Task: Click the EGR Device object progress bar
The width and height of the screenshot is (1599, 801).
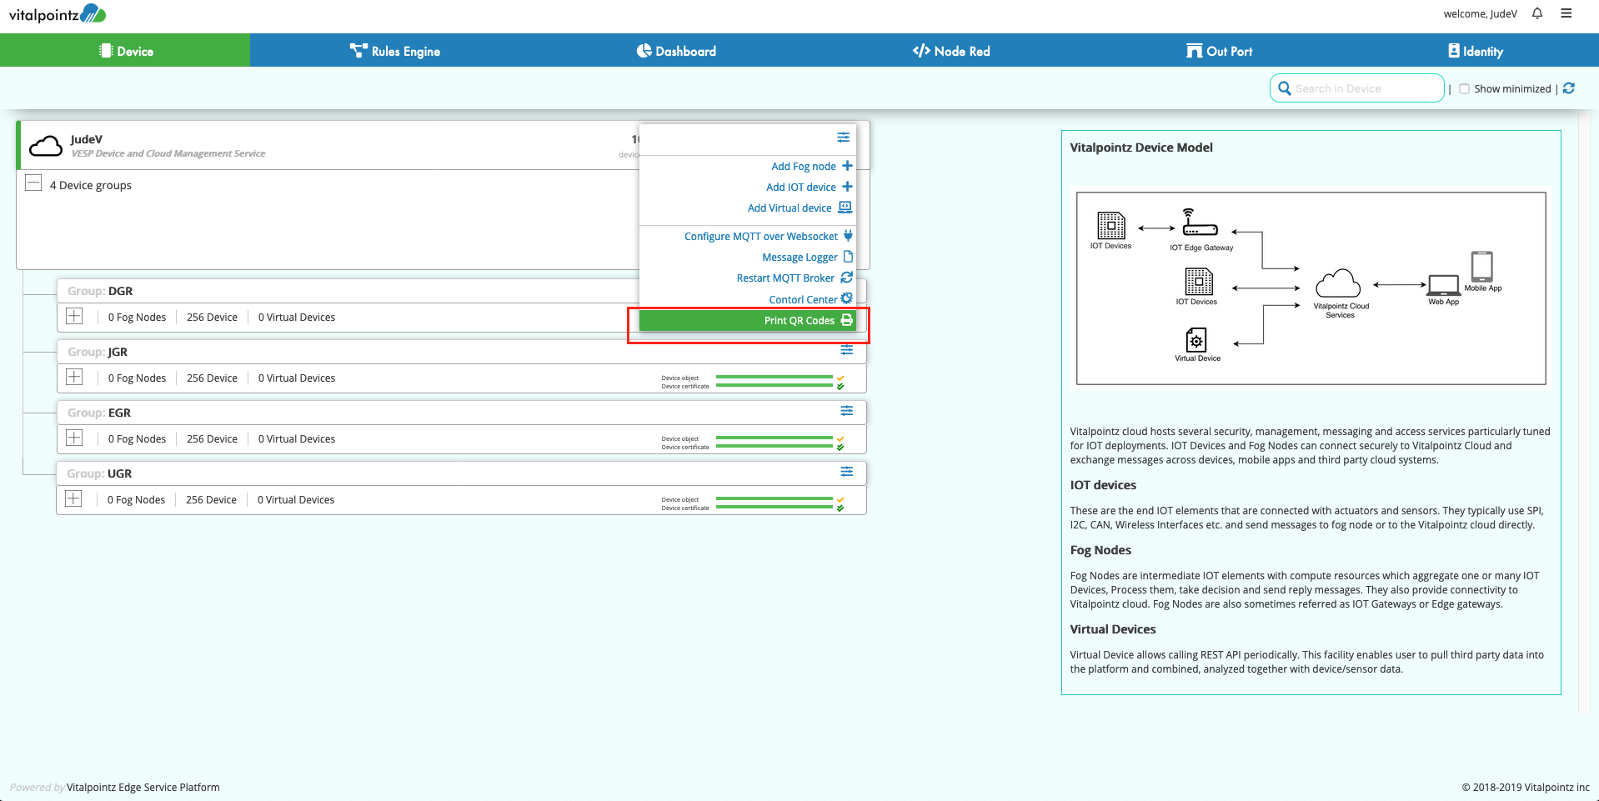Action: [774, 438]
